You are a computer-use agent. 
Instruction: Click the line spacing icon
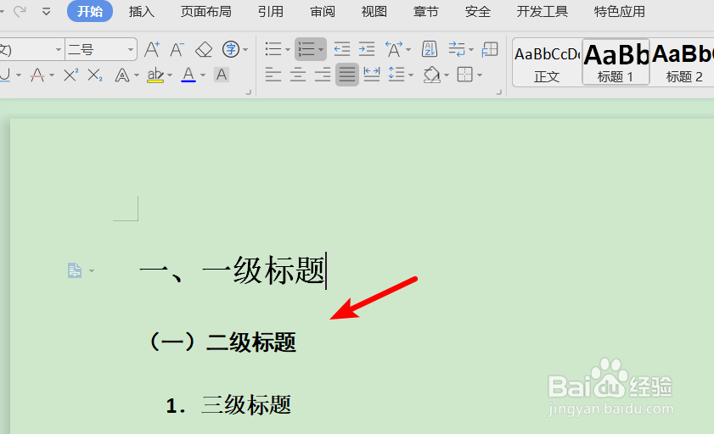pos(396,75)
